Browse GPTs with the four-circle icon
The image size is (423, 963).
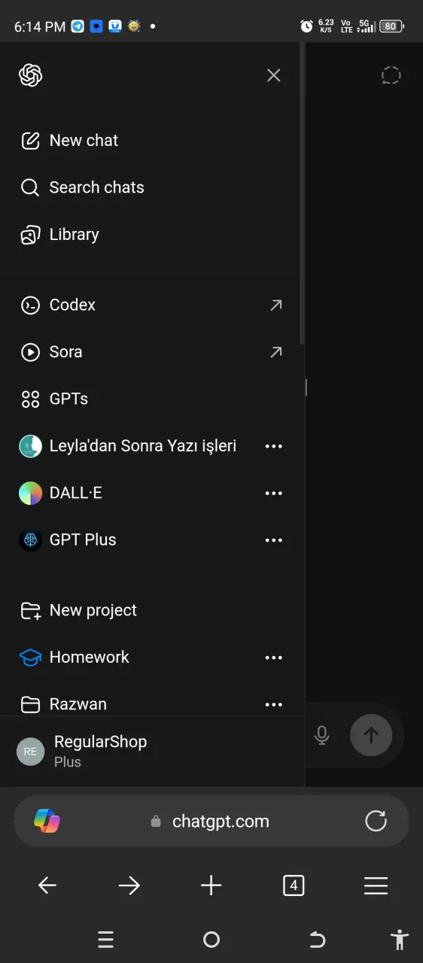click(30, 399)
